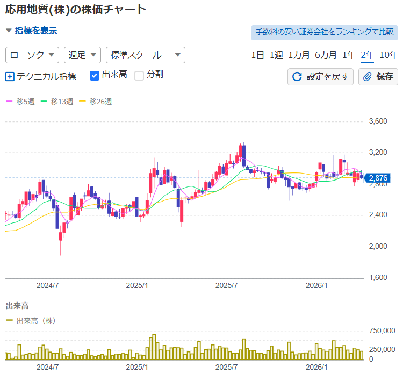Select the 1カ月 period tab
403x374 pixels.
pyautogui.click(x=298, y=55)
